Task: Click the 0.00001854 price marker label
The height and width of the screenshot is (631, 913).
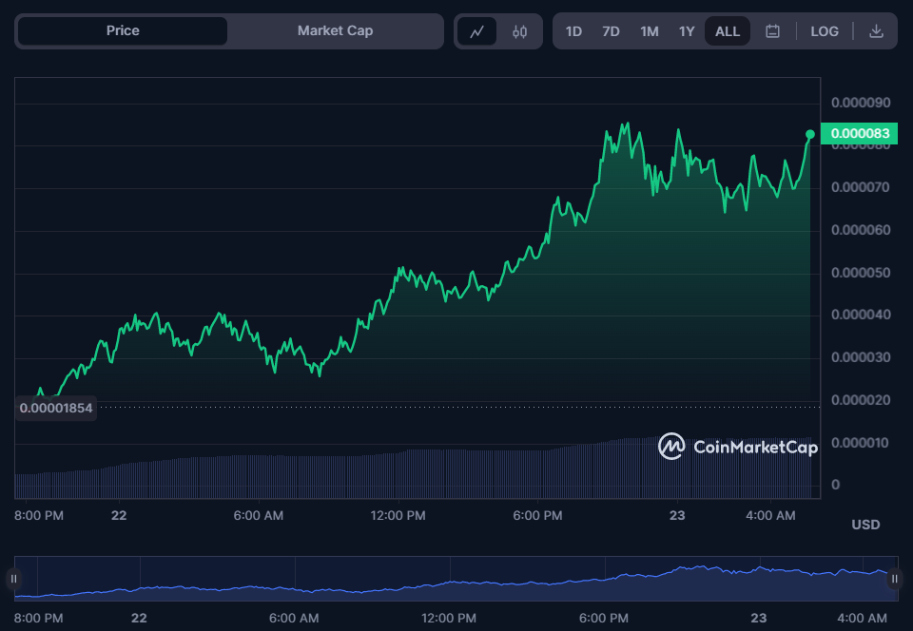Action: [x=56, y=407]
